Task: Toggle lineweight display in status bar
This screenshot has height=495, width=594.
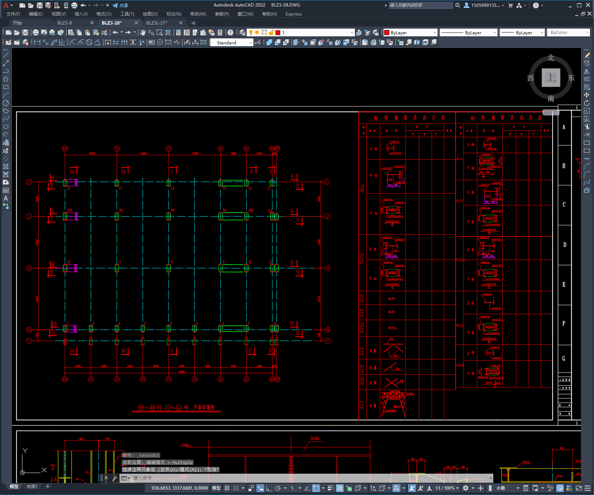Action: (x=330, y=488)
